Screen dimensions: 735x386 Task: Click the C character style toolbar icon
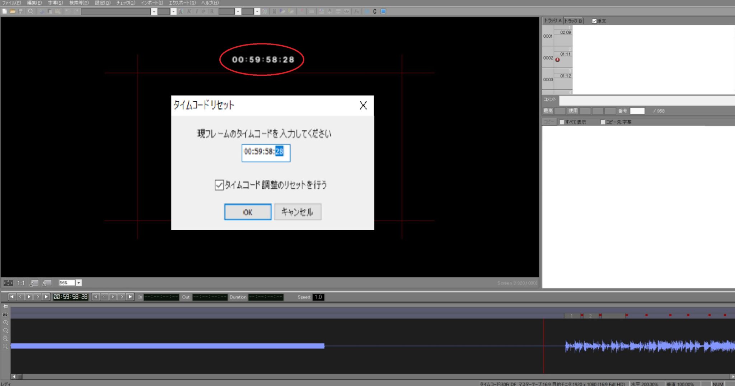pos(374,11)
